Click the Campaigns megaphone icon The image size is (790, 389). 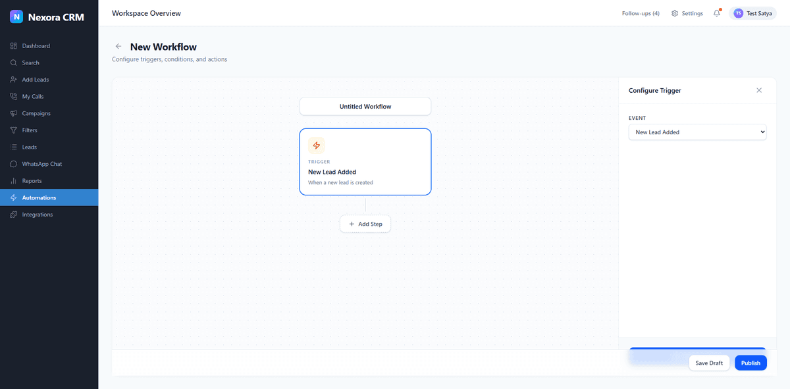pos(14,113)
